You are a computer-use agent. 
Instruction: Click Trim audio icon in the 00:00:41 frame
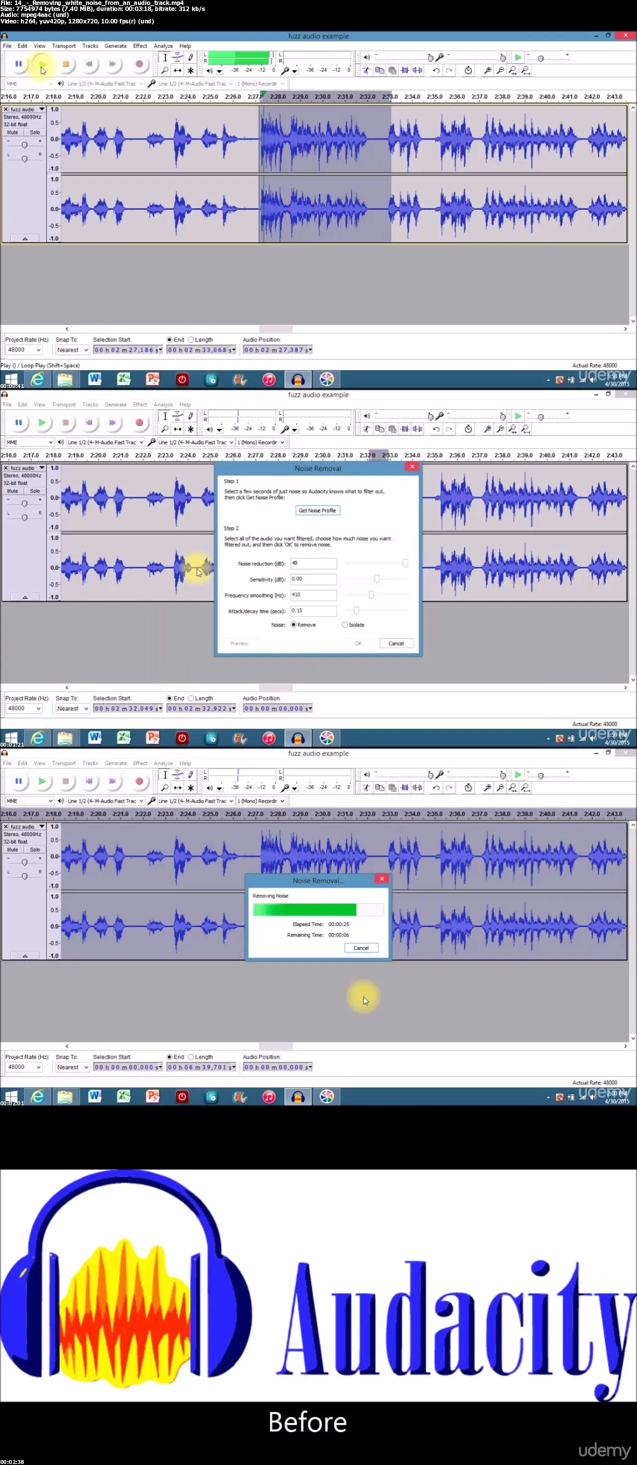tap(405, 71)
